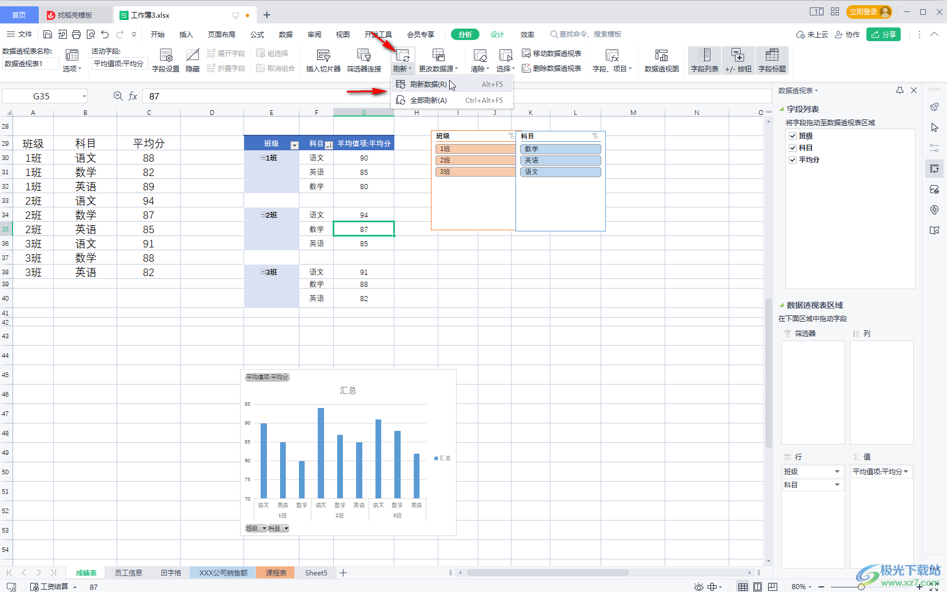This screenshot has height=592, width=947.
Task: Toggle the 班级 field checkbox
Action: click(x=793, y=136)
